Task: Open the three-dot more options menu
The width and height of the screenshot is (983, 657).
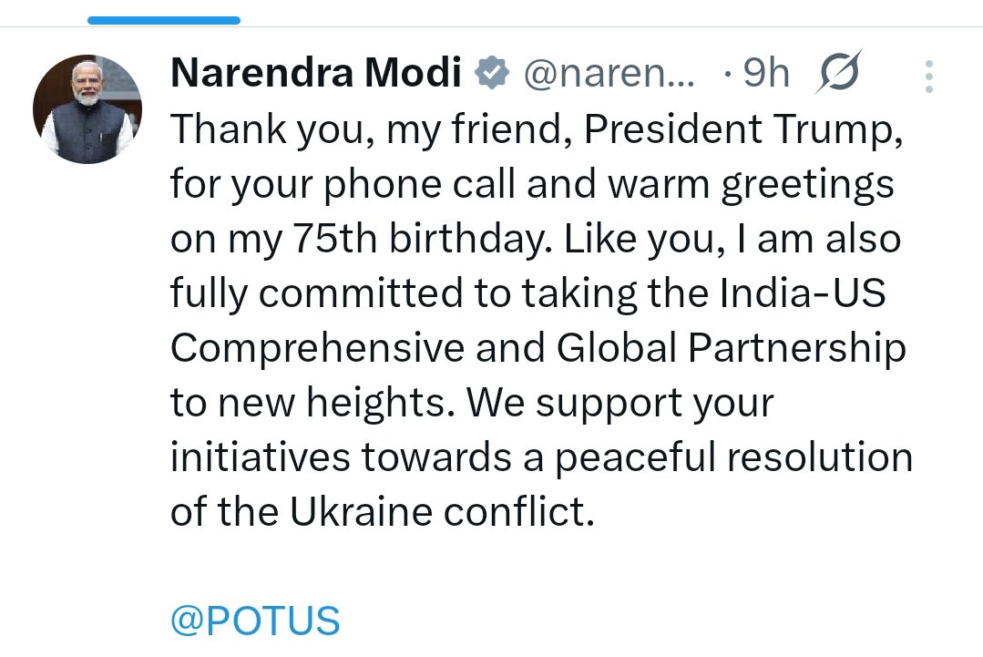Action: 928,77
